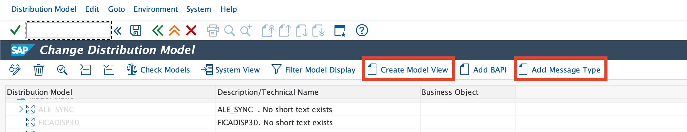Open the Help question mark icon
Viewport: 687px width, 132px height.
coord(362,31)
